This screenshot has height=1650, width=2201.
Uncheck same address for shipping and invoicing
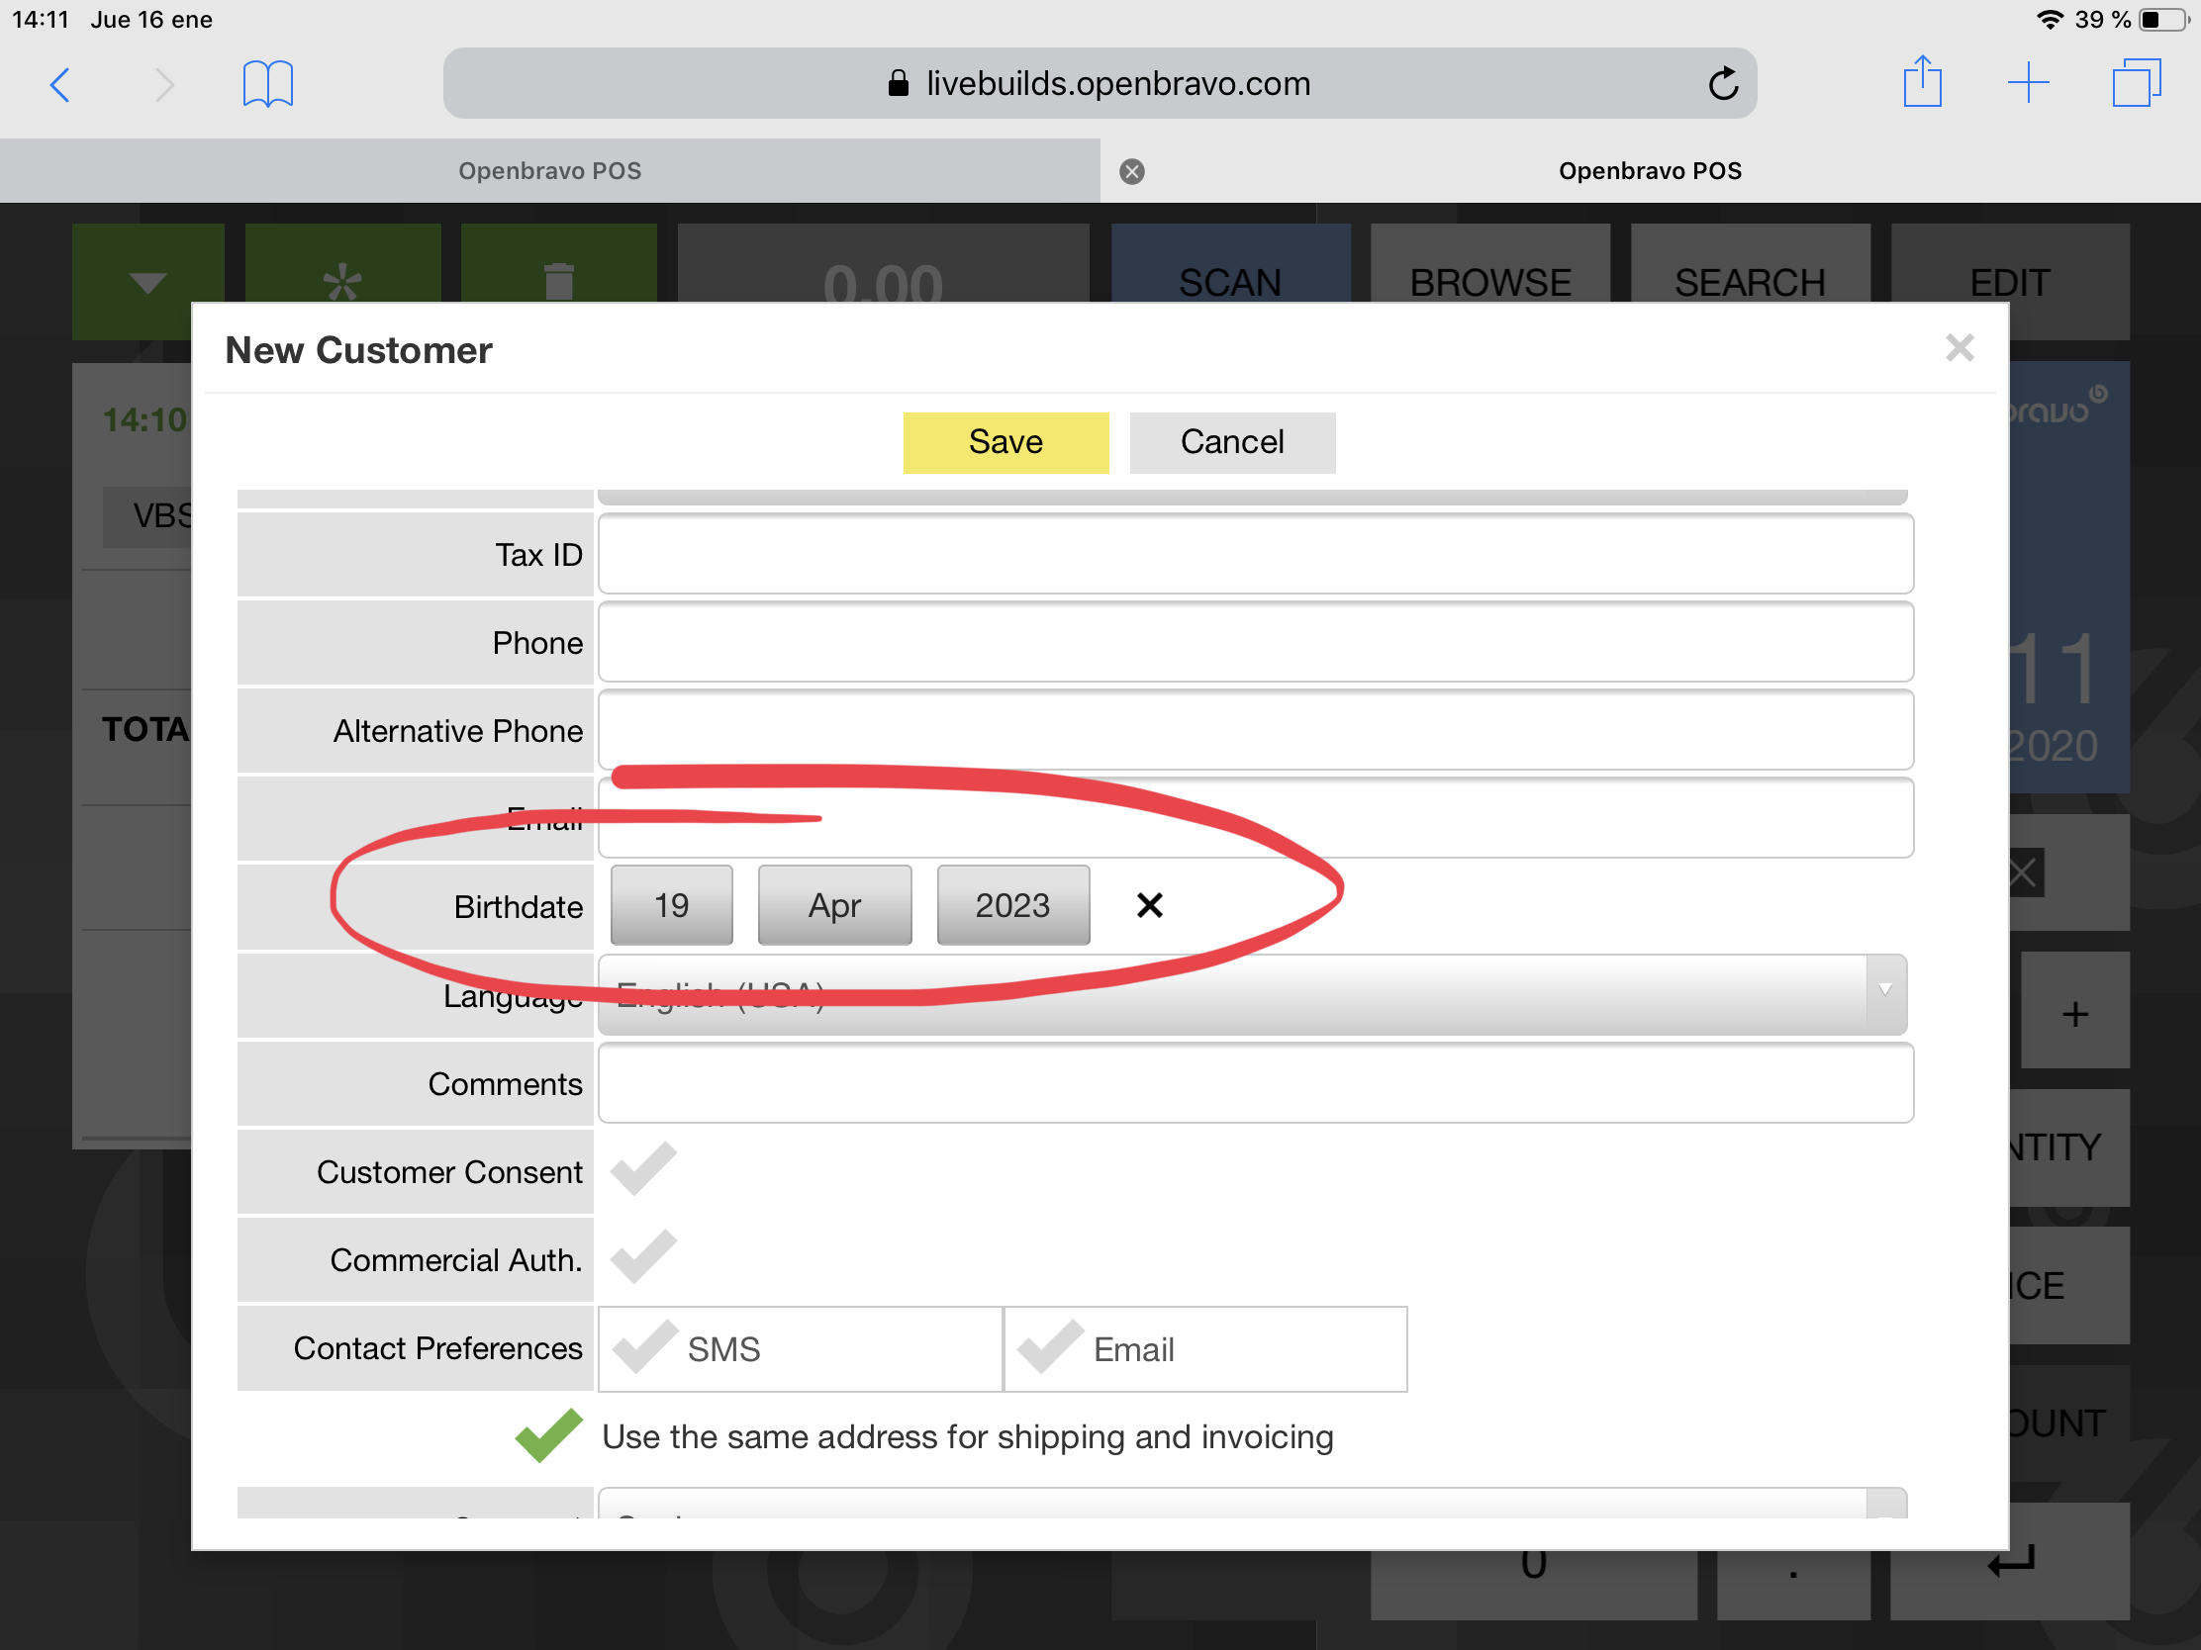[x=548, y=1435]
